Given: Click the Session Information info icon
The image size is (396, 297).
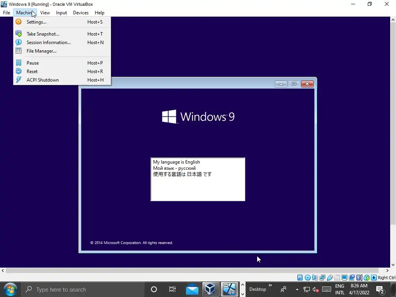Looking at the screenshot, I should tap(19, 42).
